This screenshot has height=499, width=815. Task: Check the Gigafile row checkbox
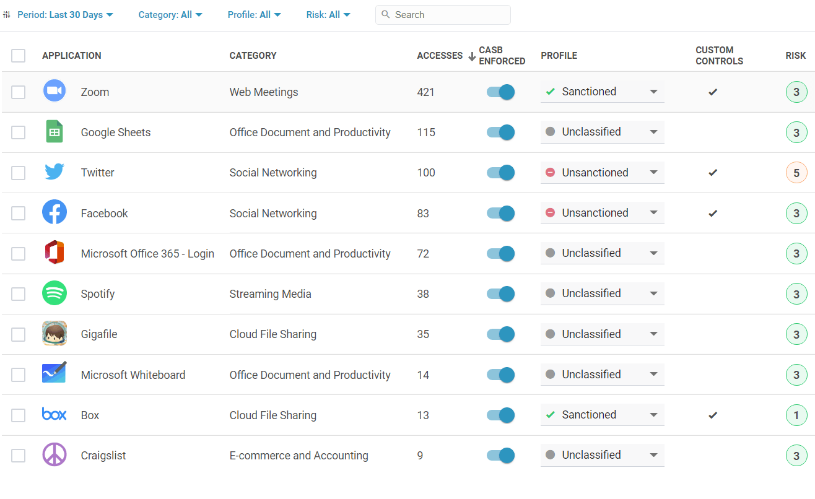click(x=19, y=334)
